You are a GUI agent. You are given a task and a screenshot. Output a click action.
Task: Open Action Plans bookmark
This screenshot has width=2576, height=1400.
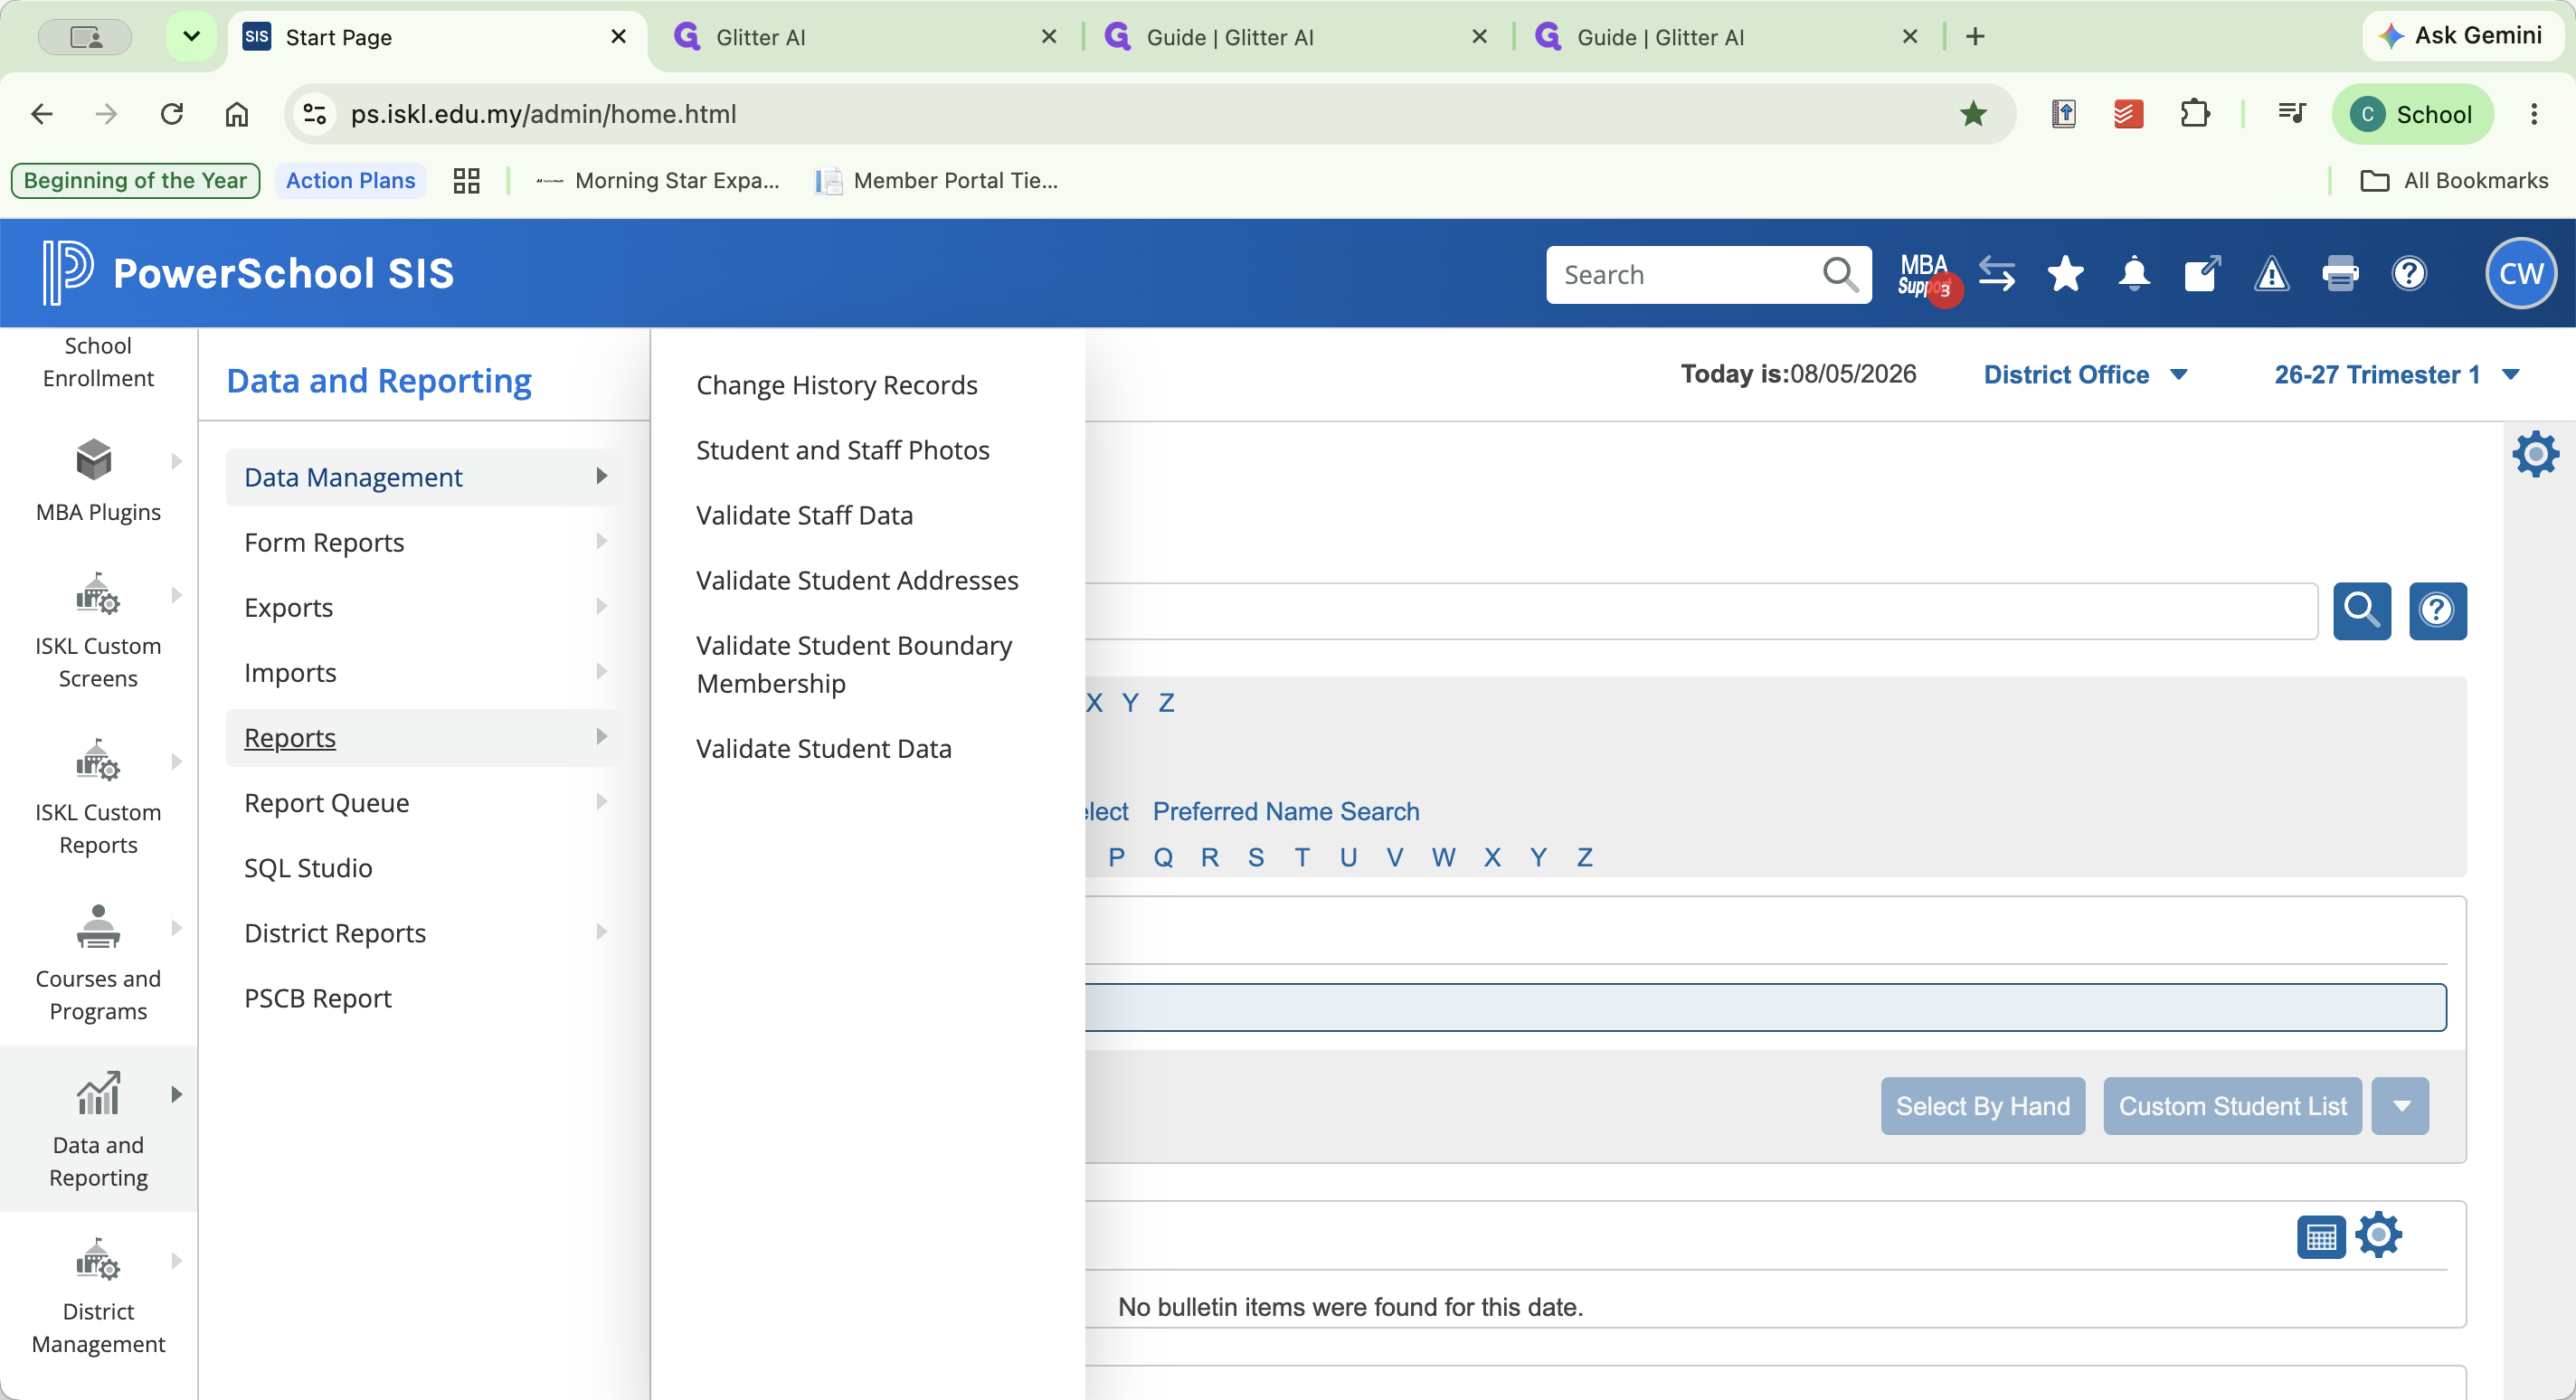tap(350, 181)
